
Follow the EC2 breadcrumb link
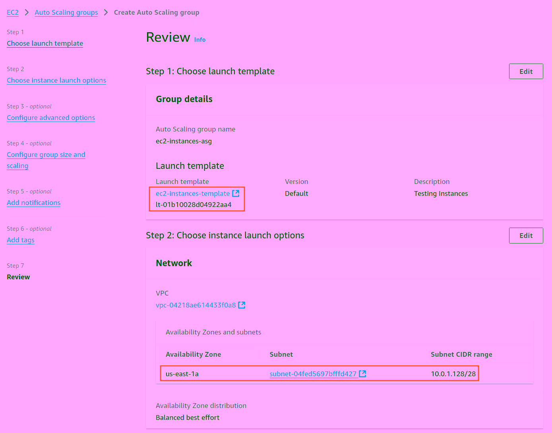click(12, 12)
